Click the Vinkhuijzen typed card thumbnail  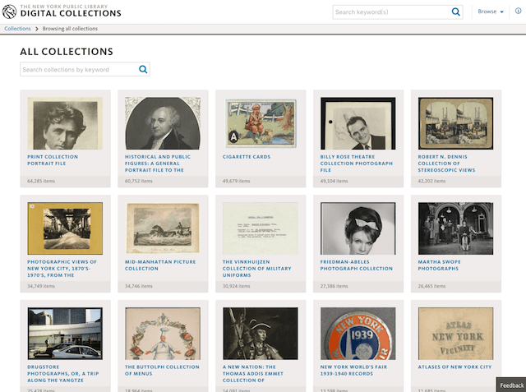point(261,228)
